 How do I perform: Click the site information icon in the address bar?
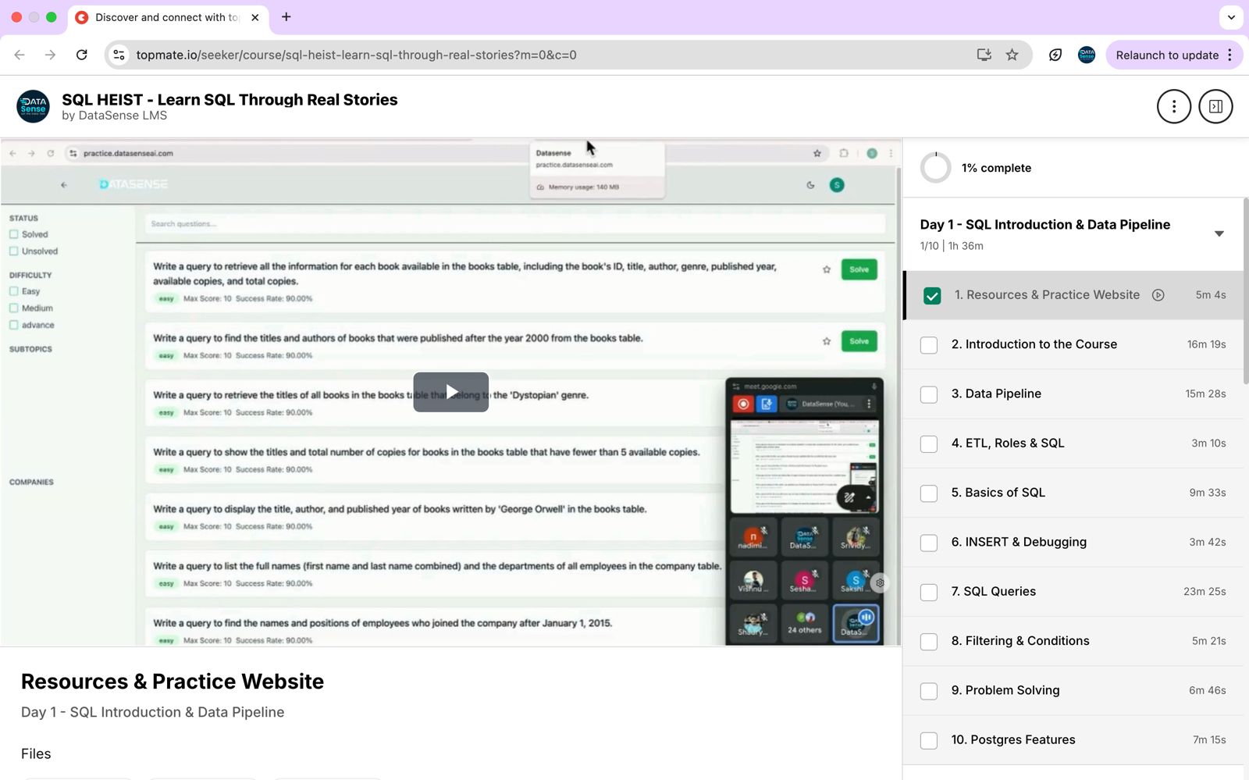tap(119, 55)
